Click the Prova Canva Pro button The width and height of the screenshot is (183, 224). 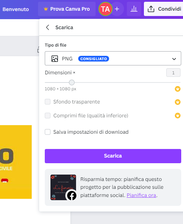click(67, 9)
